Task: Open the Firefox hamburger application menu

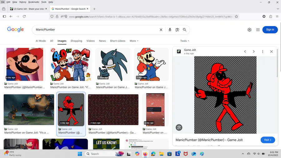Action: point(277,17)
